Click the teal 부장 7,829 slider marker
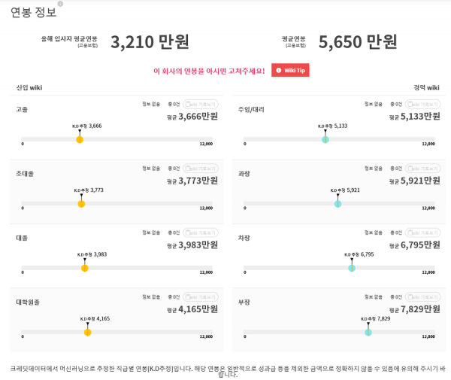Screen dimensions: 451x380 (x=368, y=332)
